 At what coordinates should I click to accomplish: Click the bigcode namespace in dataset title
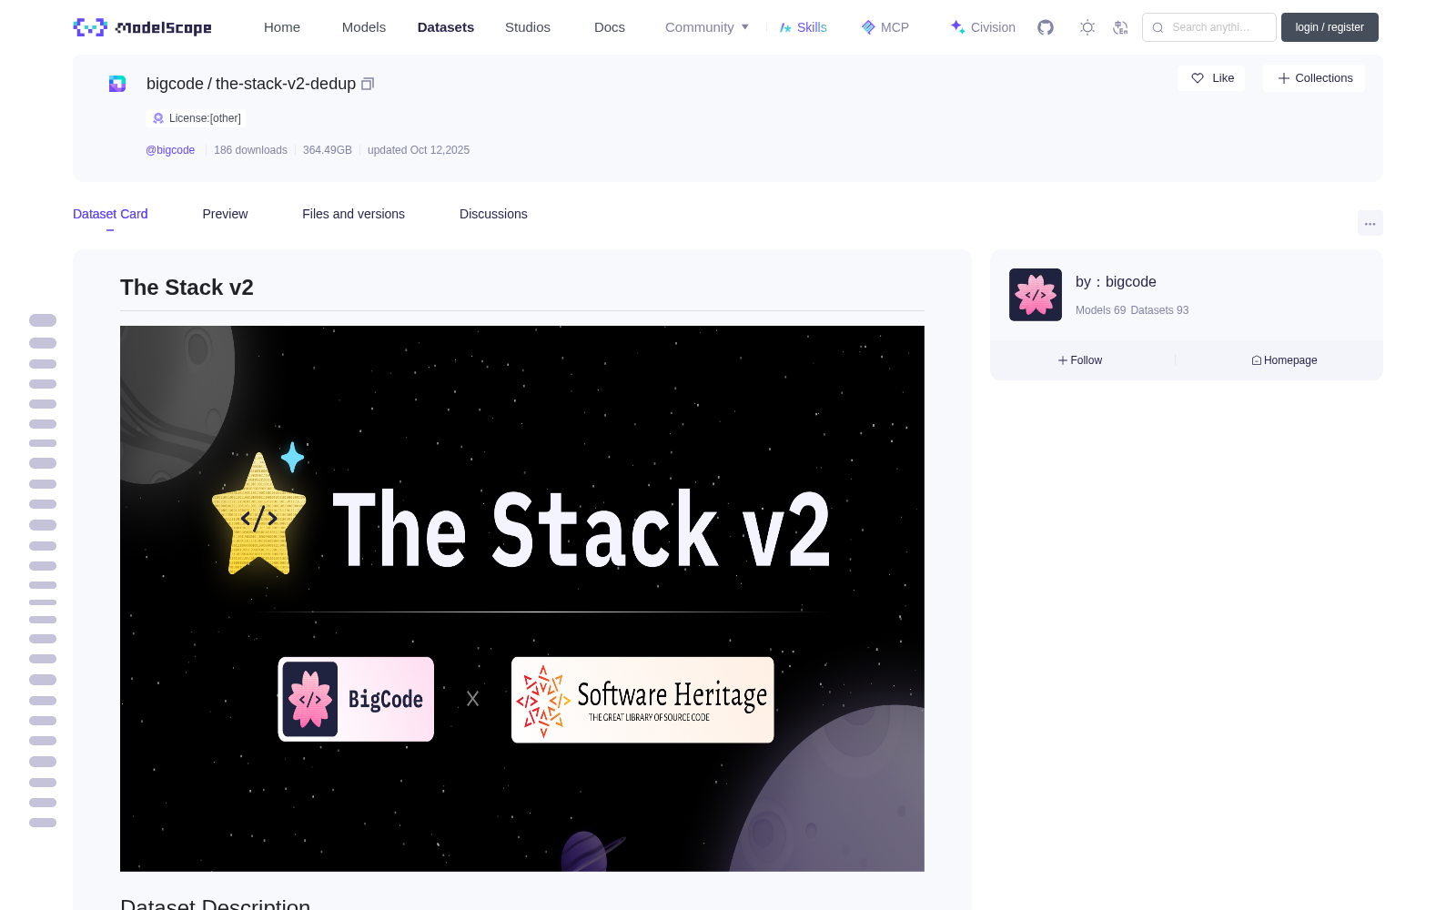(x=175, y=84)
